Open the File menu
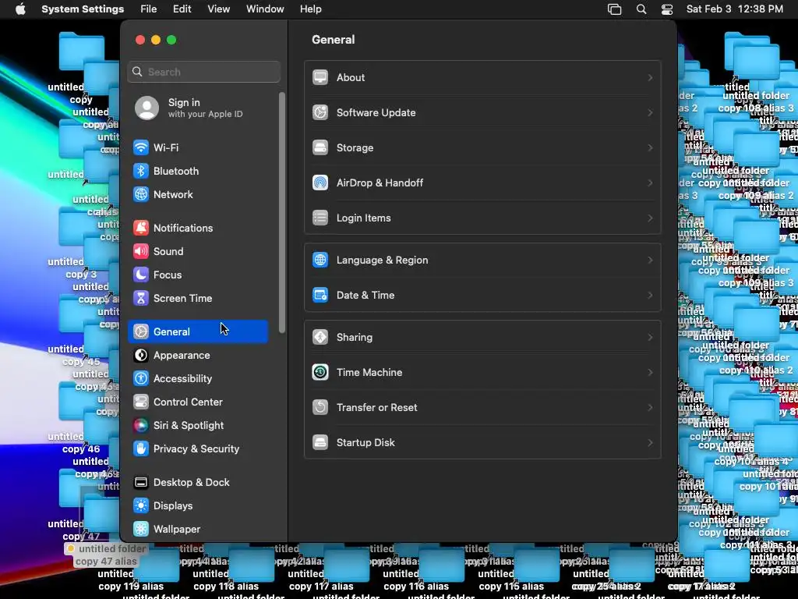This screenshot has height=599, width=798. 149,9
